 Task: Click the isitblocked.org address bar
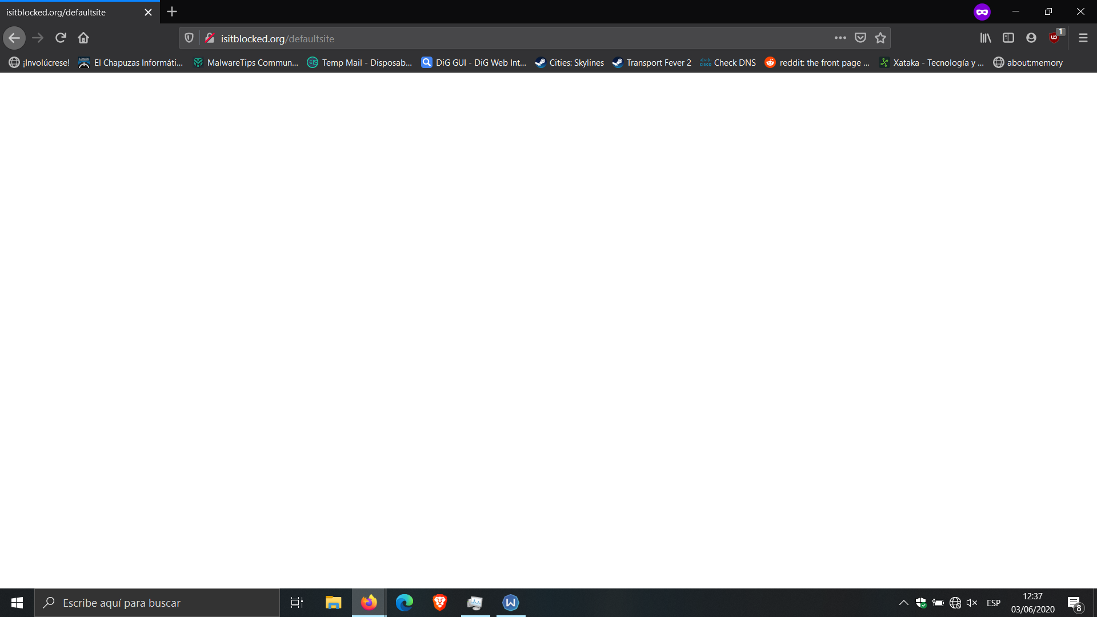click(x=514, y=38)
